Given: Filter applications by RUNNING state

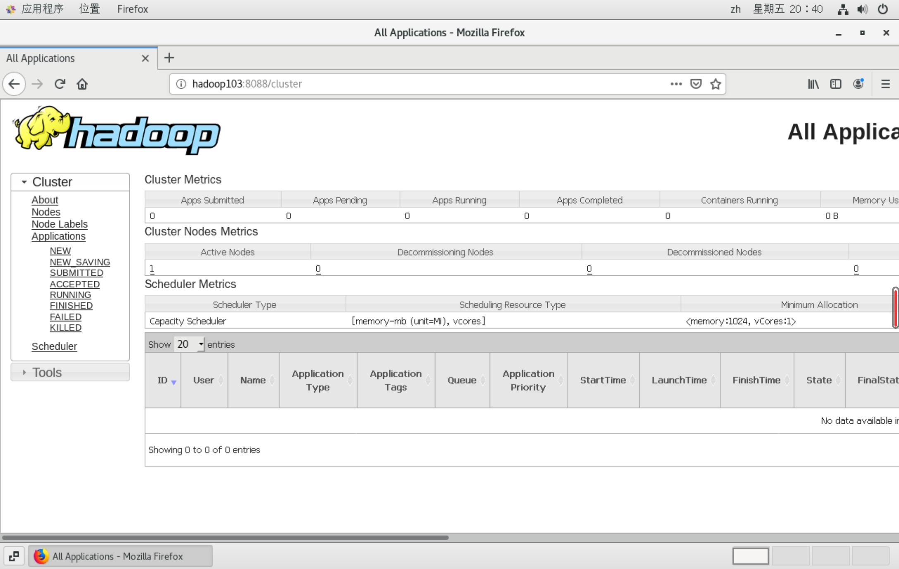Looking at the screenshot, I should (70, 295).
